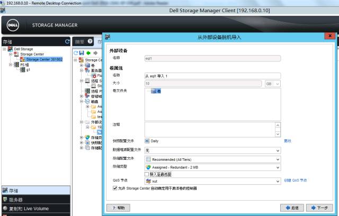339x216 pixels.
Task: Click the 卷 volumes cube icon
Action: pyautogui.click(x=87, y=65)
